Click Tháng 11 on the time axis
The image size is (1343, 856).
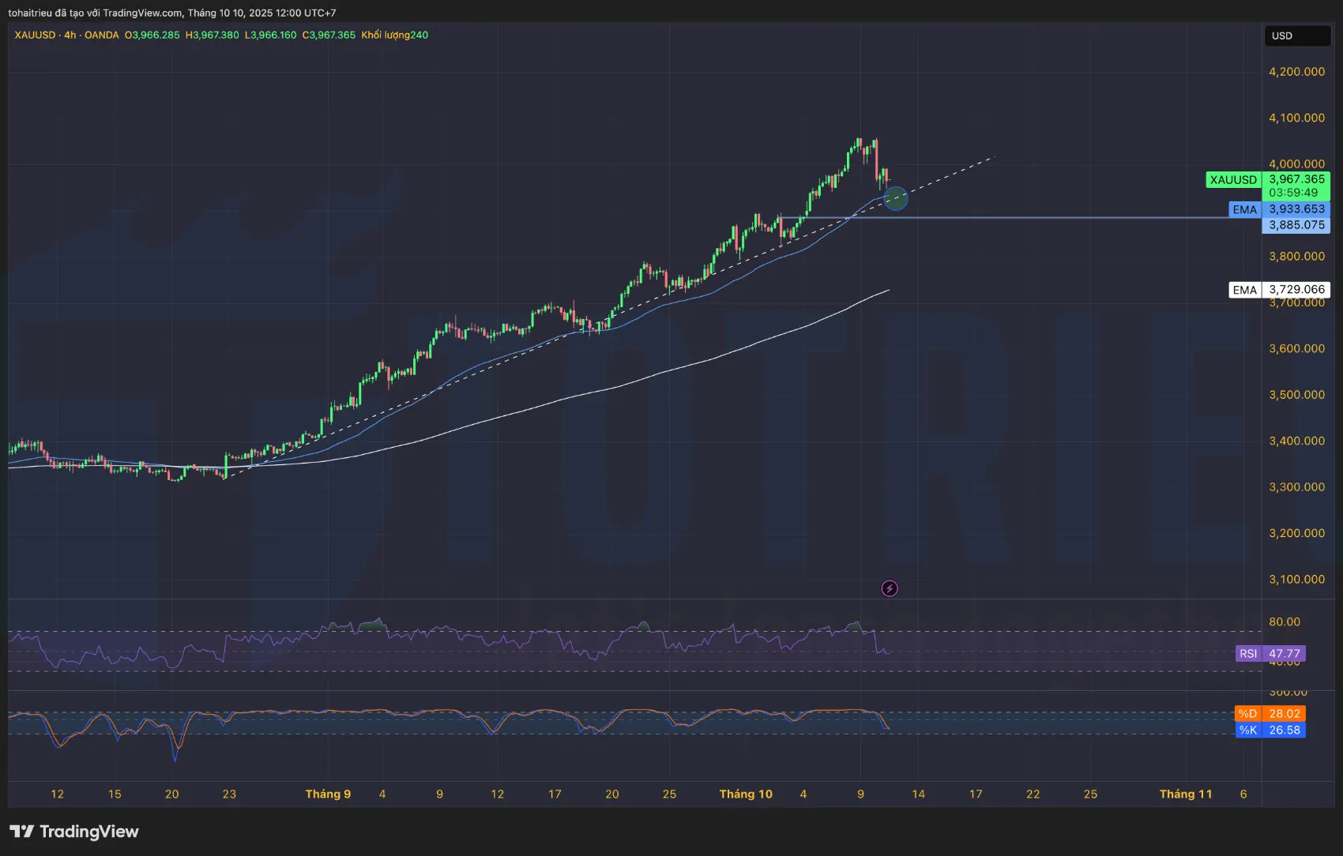tap(1185, 794)
